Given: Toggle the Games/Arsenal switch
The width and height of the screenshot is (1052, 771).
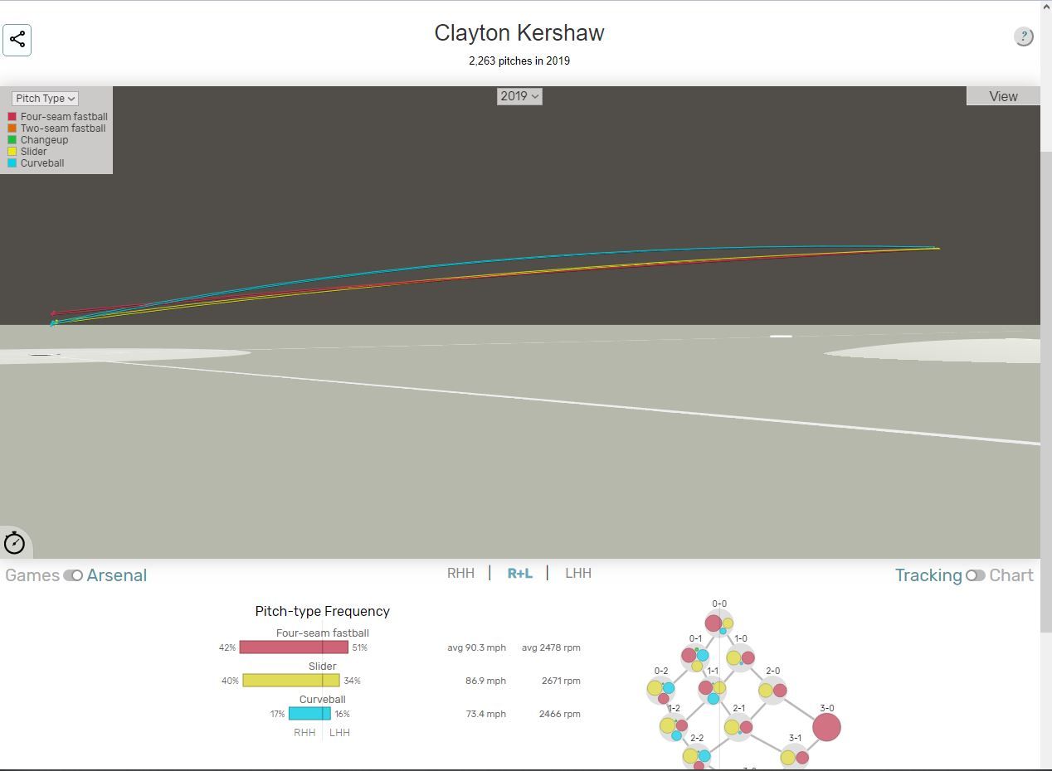Looking at the screenshot, I should 73,575.
